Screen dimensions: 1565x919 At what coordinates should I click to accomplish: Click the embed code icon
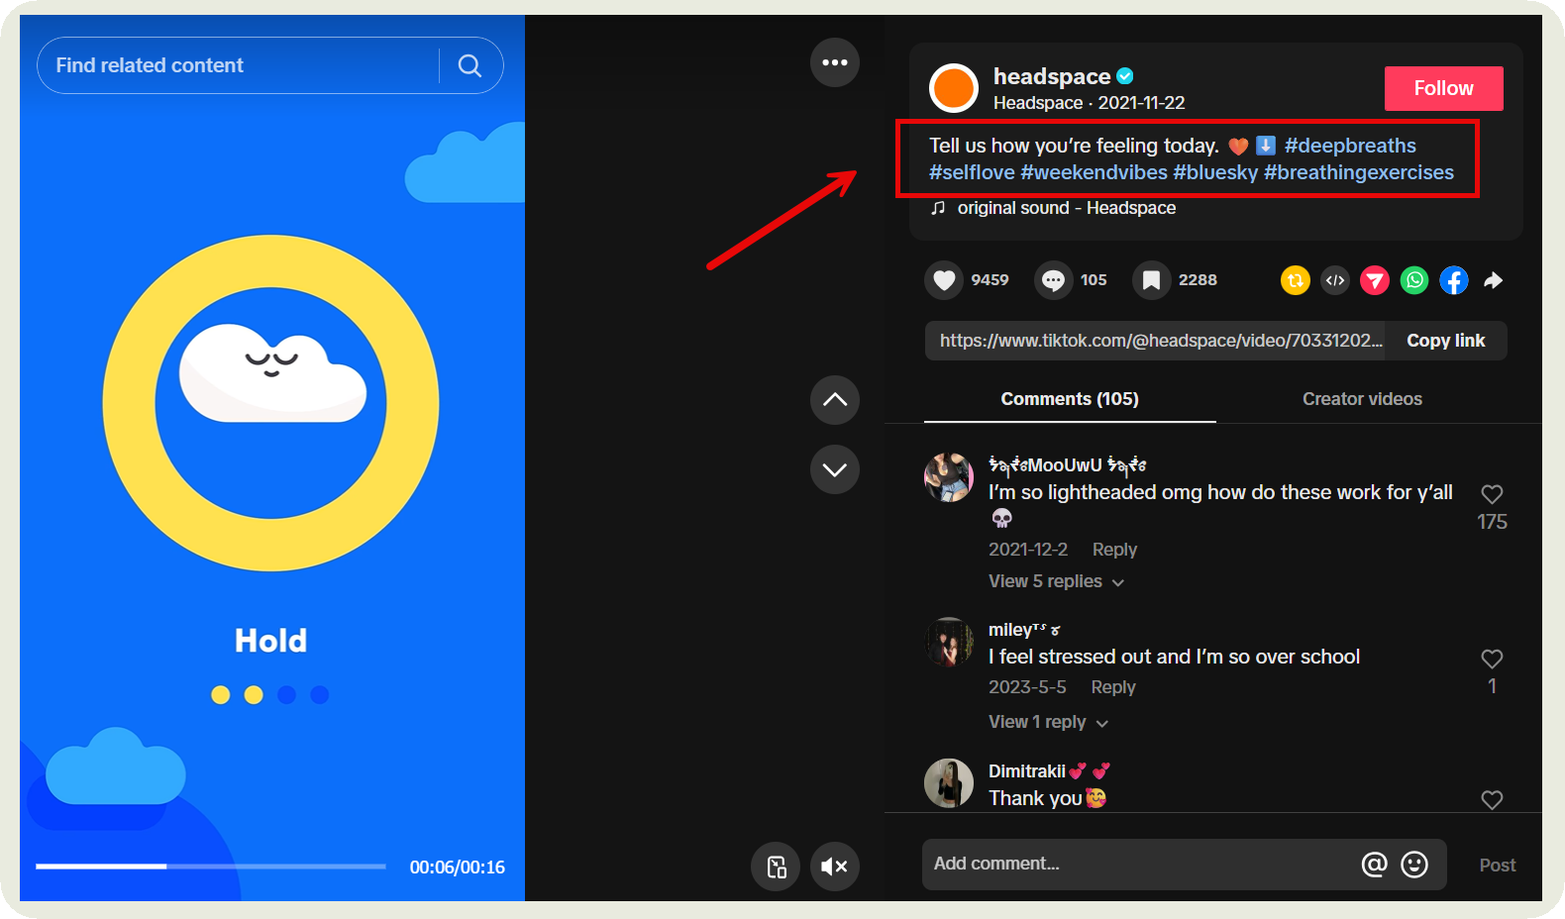(x=1335, y=281)
